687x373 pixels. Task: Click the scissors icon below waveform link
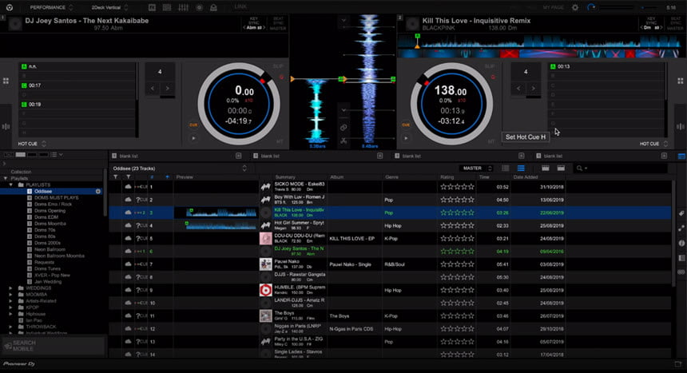pos(343,141)
